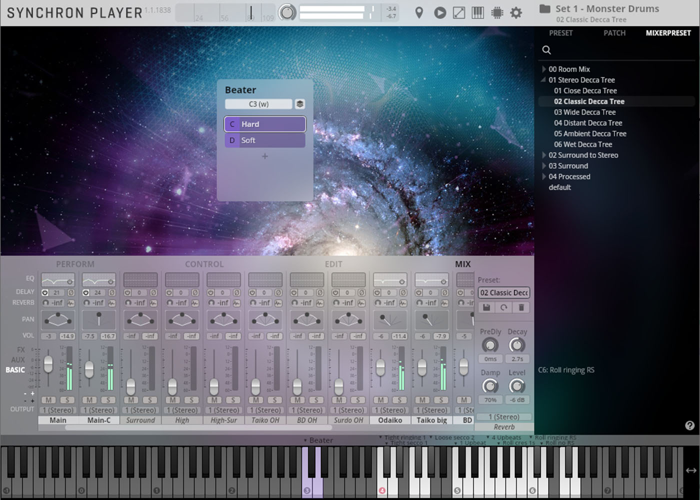The width and height of the screenshot is (700, 500).
Task: Expand the 00 Room Mix tree item
Action: [543, 69]
